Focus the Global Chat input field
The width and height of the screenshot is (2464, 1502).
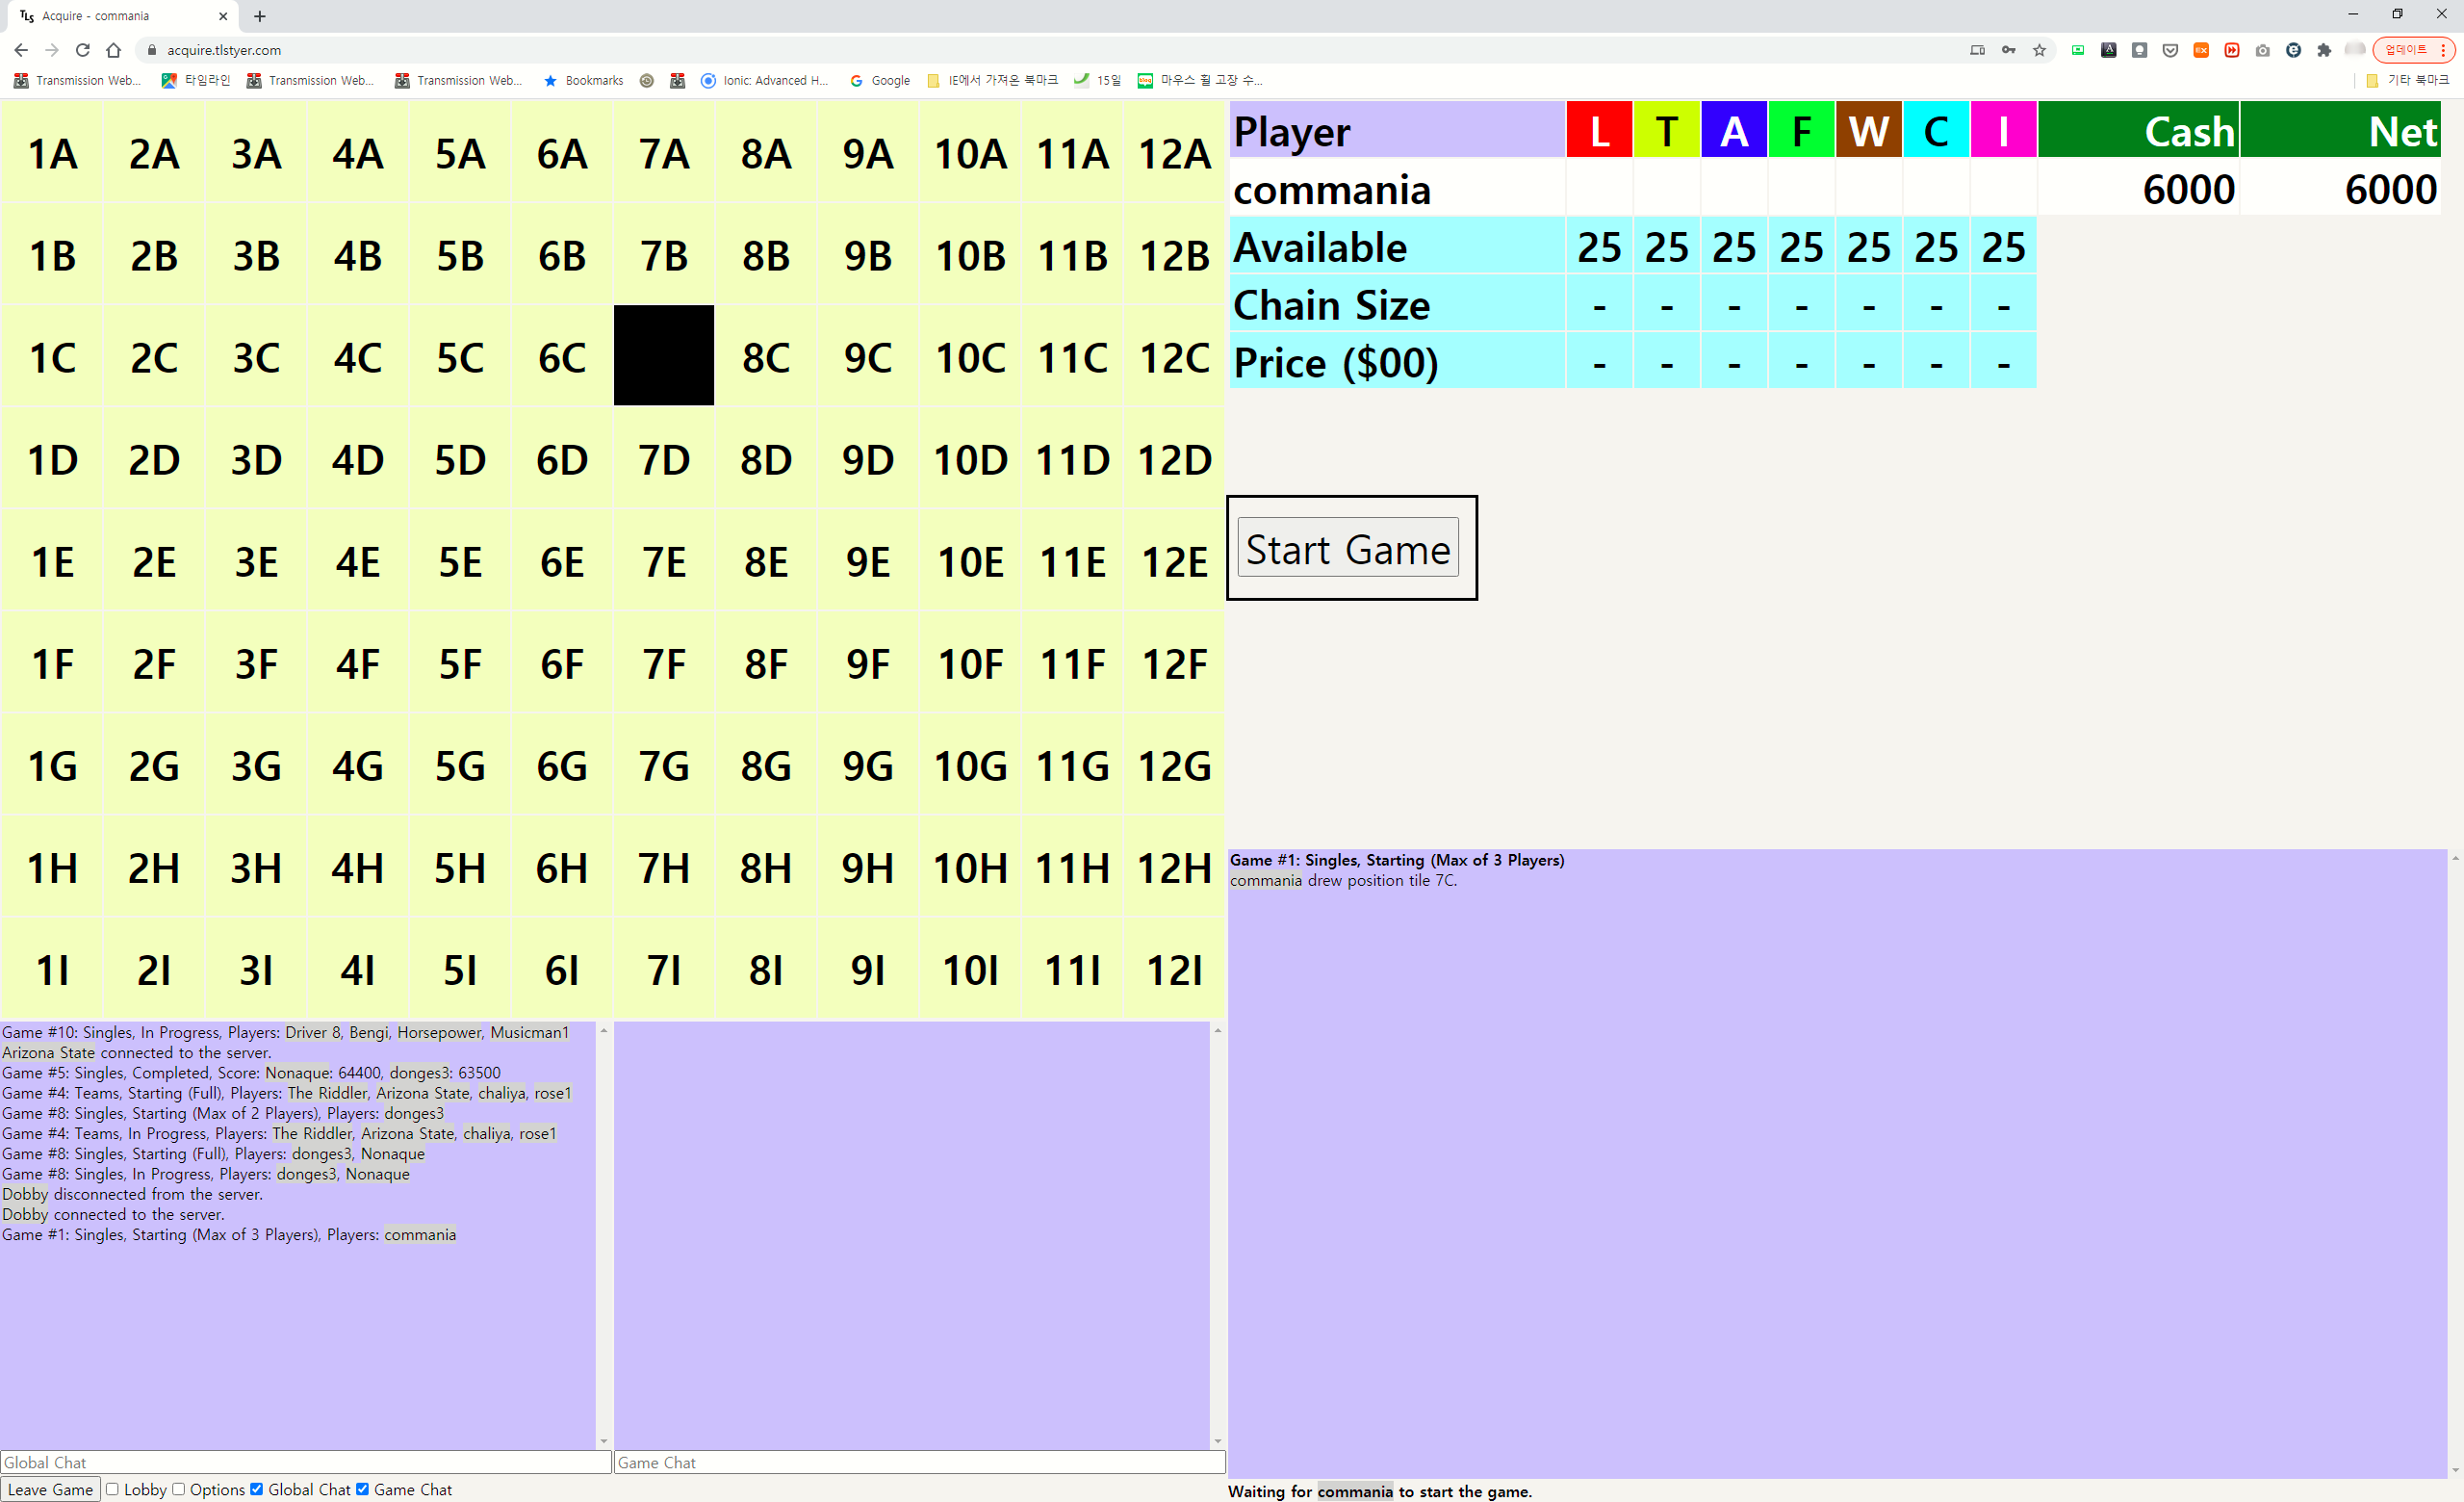[x=305, y=1462]
